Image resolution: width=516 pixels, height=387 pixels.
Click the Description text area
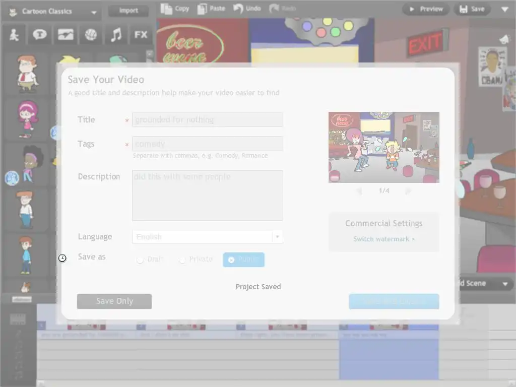(x=207, y=195)
